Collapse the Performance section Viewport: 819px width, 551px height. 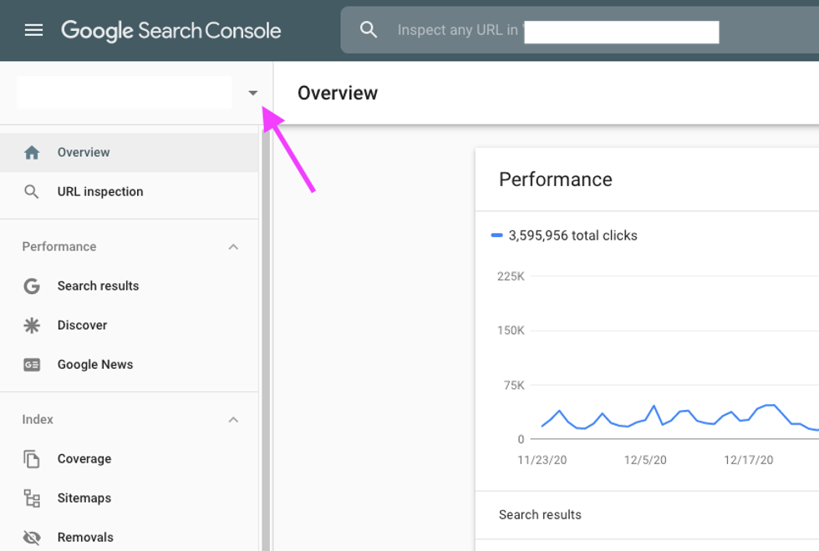pos(234,247)
